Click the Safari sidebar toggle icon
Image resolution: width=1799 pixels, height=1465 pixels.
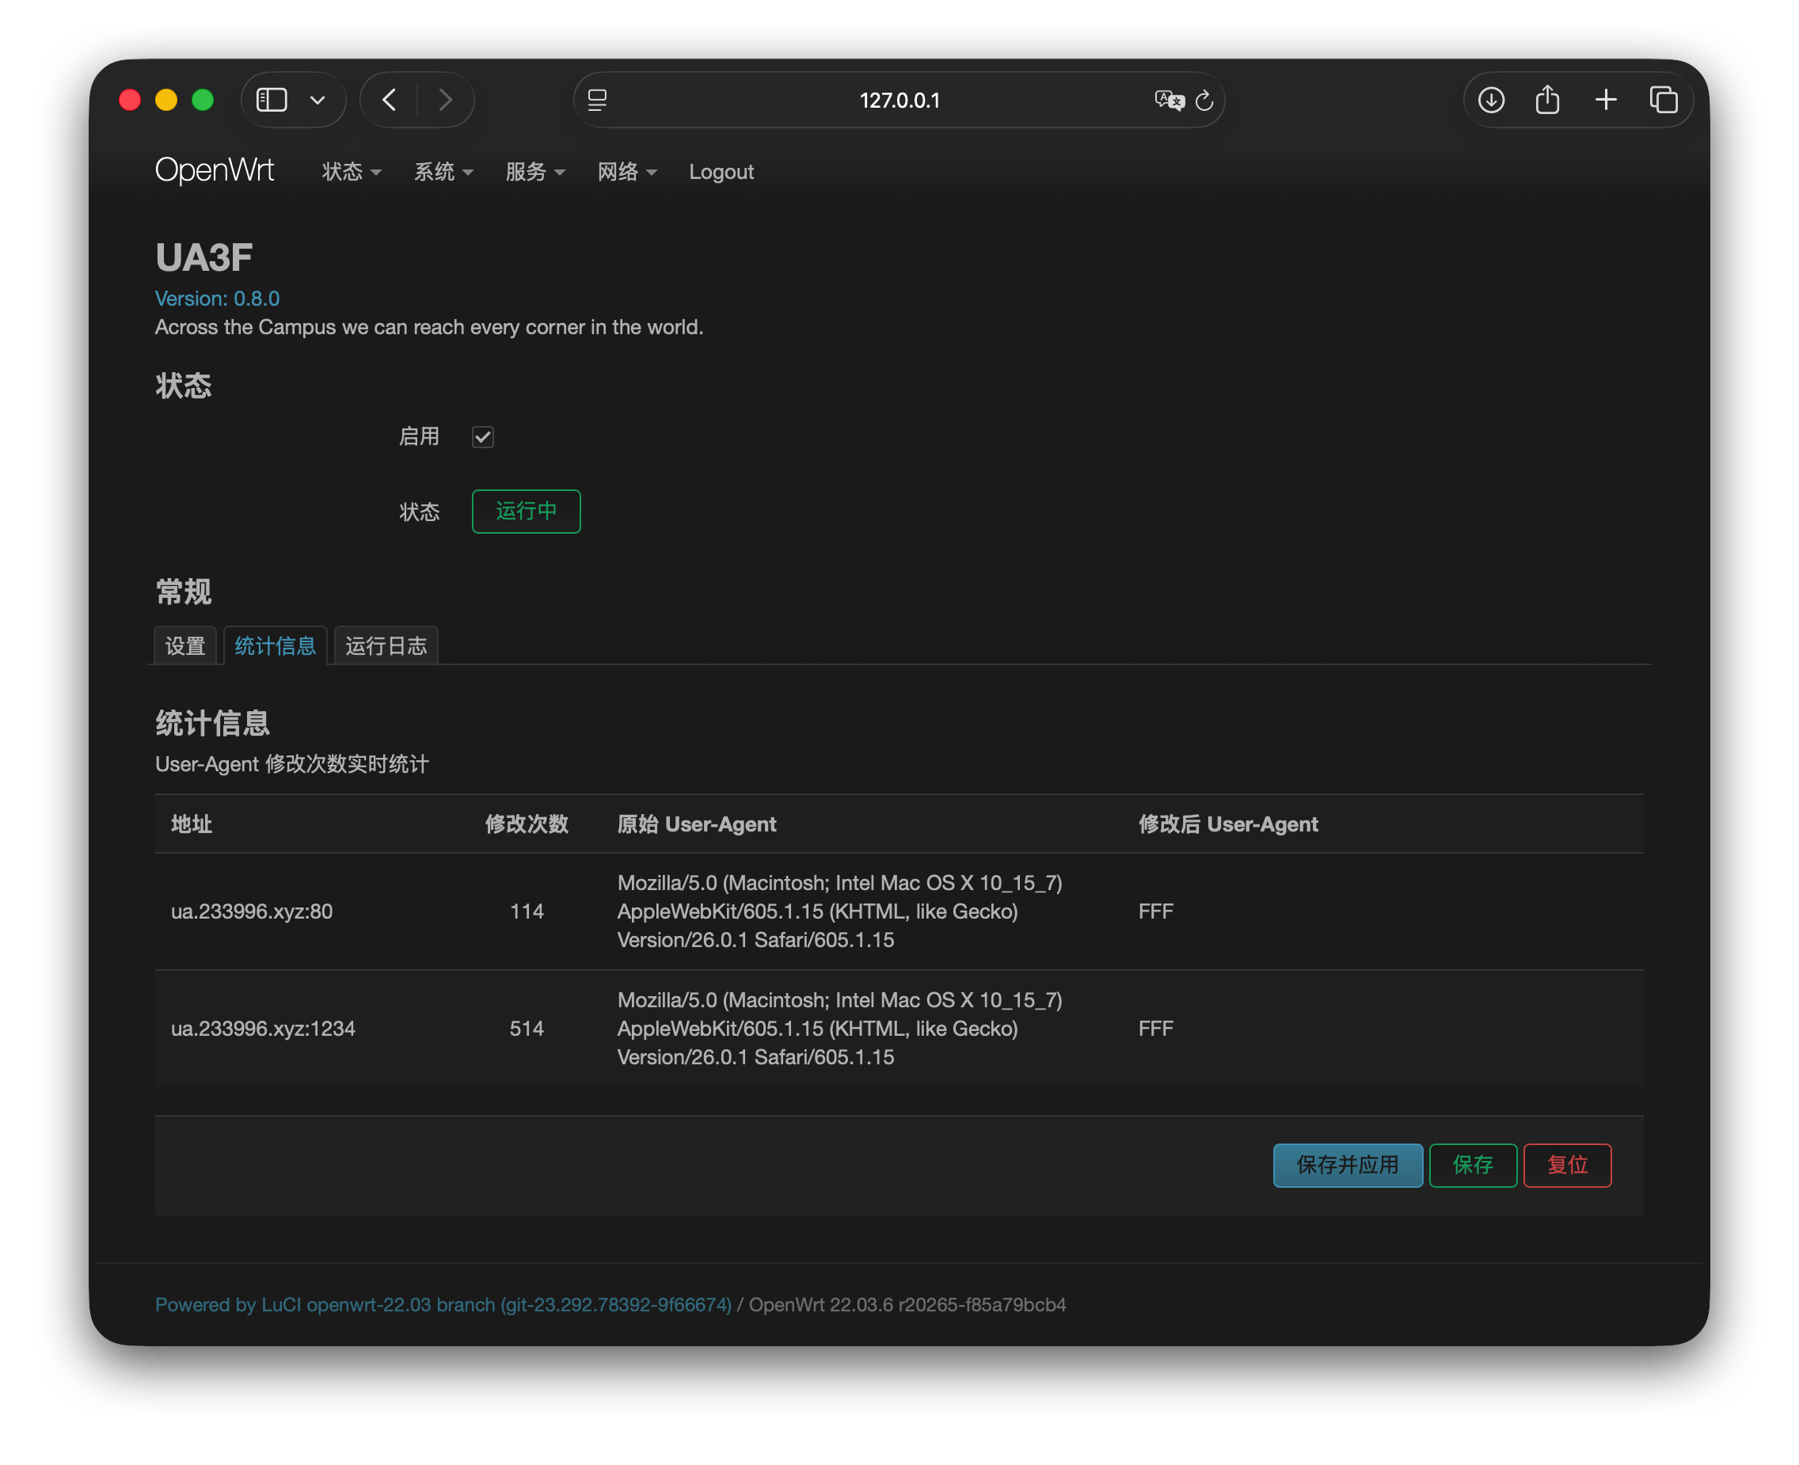coord(272,101)
